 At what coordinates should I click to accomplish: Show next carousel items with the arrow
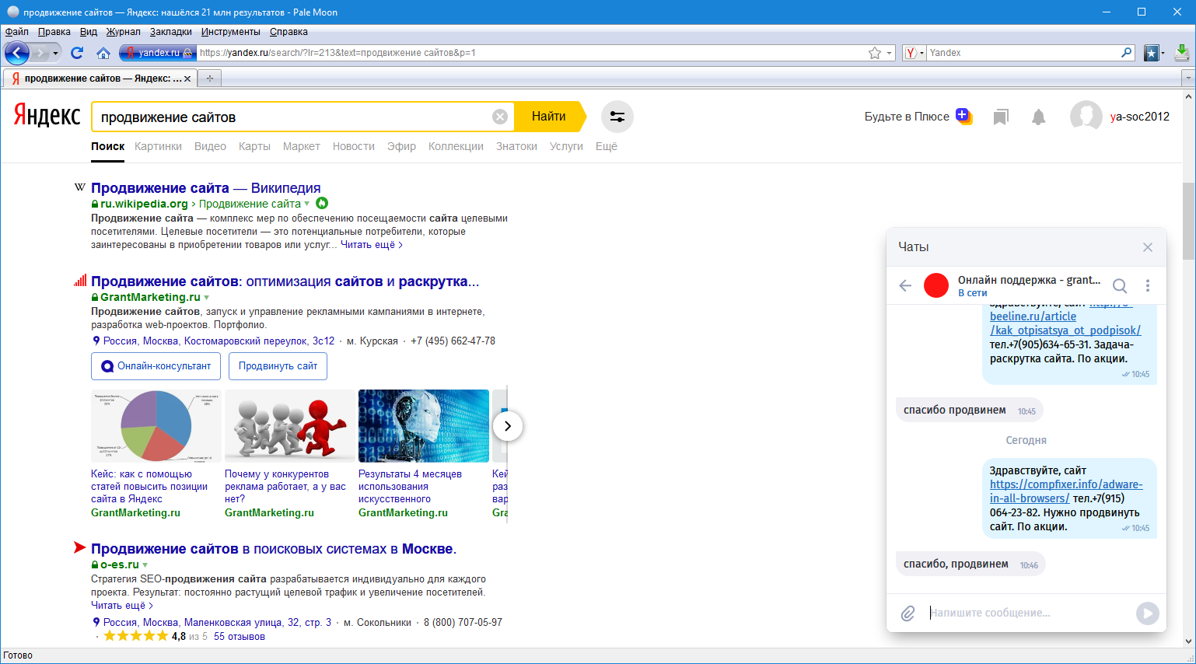tap(508, 426)
